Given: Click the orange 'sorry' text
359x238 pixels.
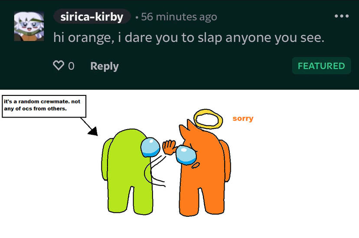Looking at the screenshot, I should point(243,118).
